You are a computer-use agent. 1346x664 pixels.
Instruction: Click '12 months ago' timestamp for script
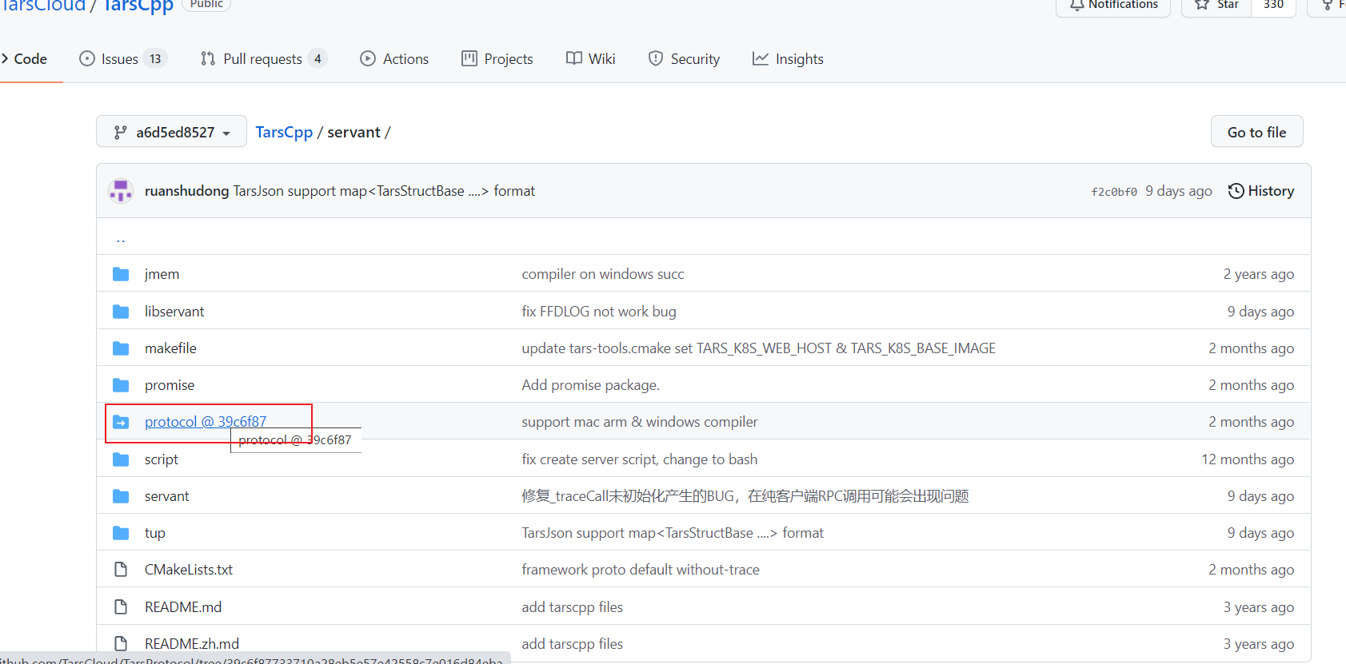tap(1248, 459)
